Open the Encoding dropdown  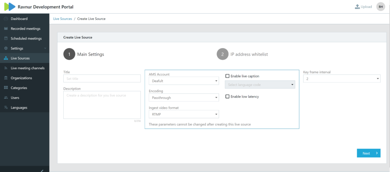pyautogui.click(x=184, y=98)
